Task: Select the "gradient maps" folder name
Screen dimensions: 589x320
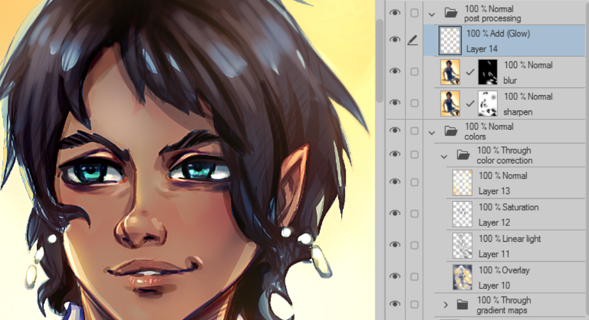Action: [x=502, y=310]
